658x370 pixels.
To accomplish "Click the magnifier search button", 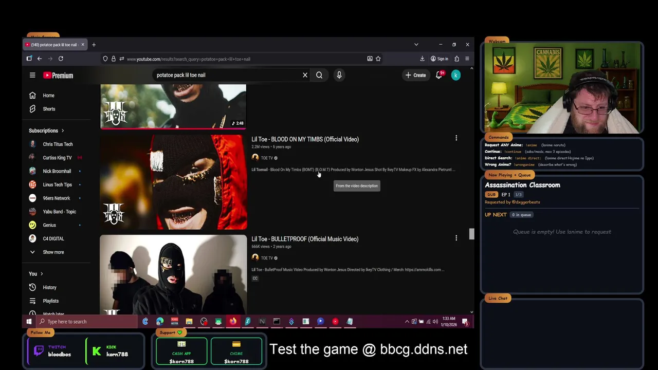I will tap(319, 75).
